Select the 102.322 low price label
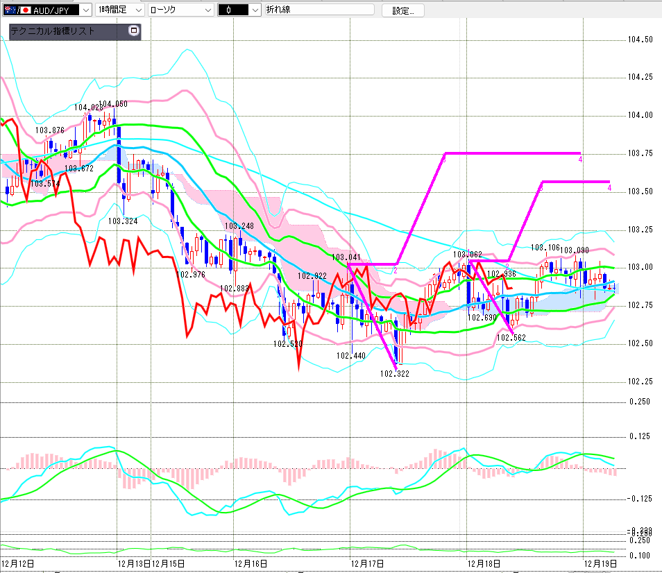Viewport: 662px width, 573px height. [x=394, y=373]
